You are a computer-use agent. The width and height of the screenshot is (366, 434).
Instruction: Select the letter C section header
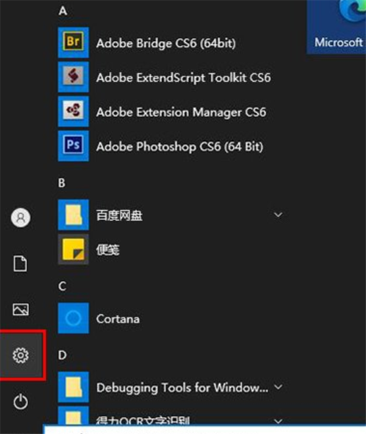click(x=62, y=286)
